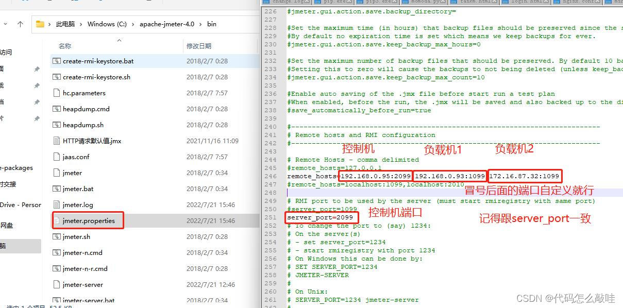Screen dimensions: 623x308
Task: Select the jmeter.properties highlighted file
Action: click(x=88, y=220)
